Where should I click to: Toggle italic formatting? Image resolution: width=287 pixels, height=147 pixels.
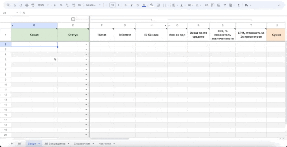tap(132, 5)
